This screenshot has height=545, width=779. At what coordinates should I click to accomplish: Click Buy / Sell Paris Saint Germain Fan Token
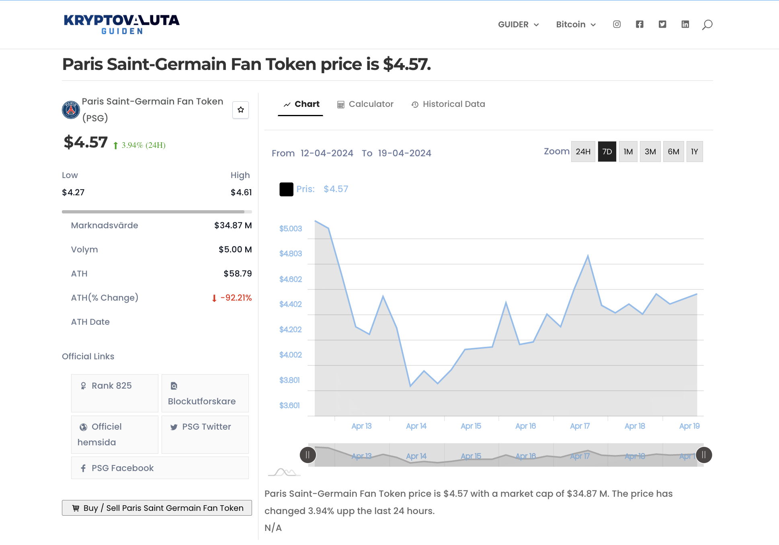pyautogui.click(x=157, y=508)
